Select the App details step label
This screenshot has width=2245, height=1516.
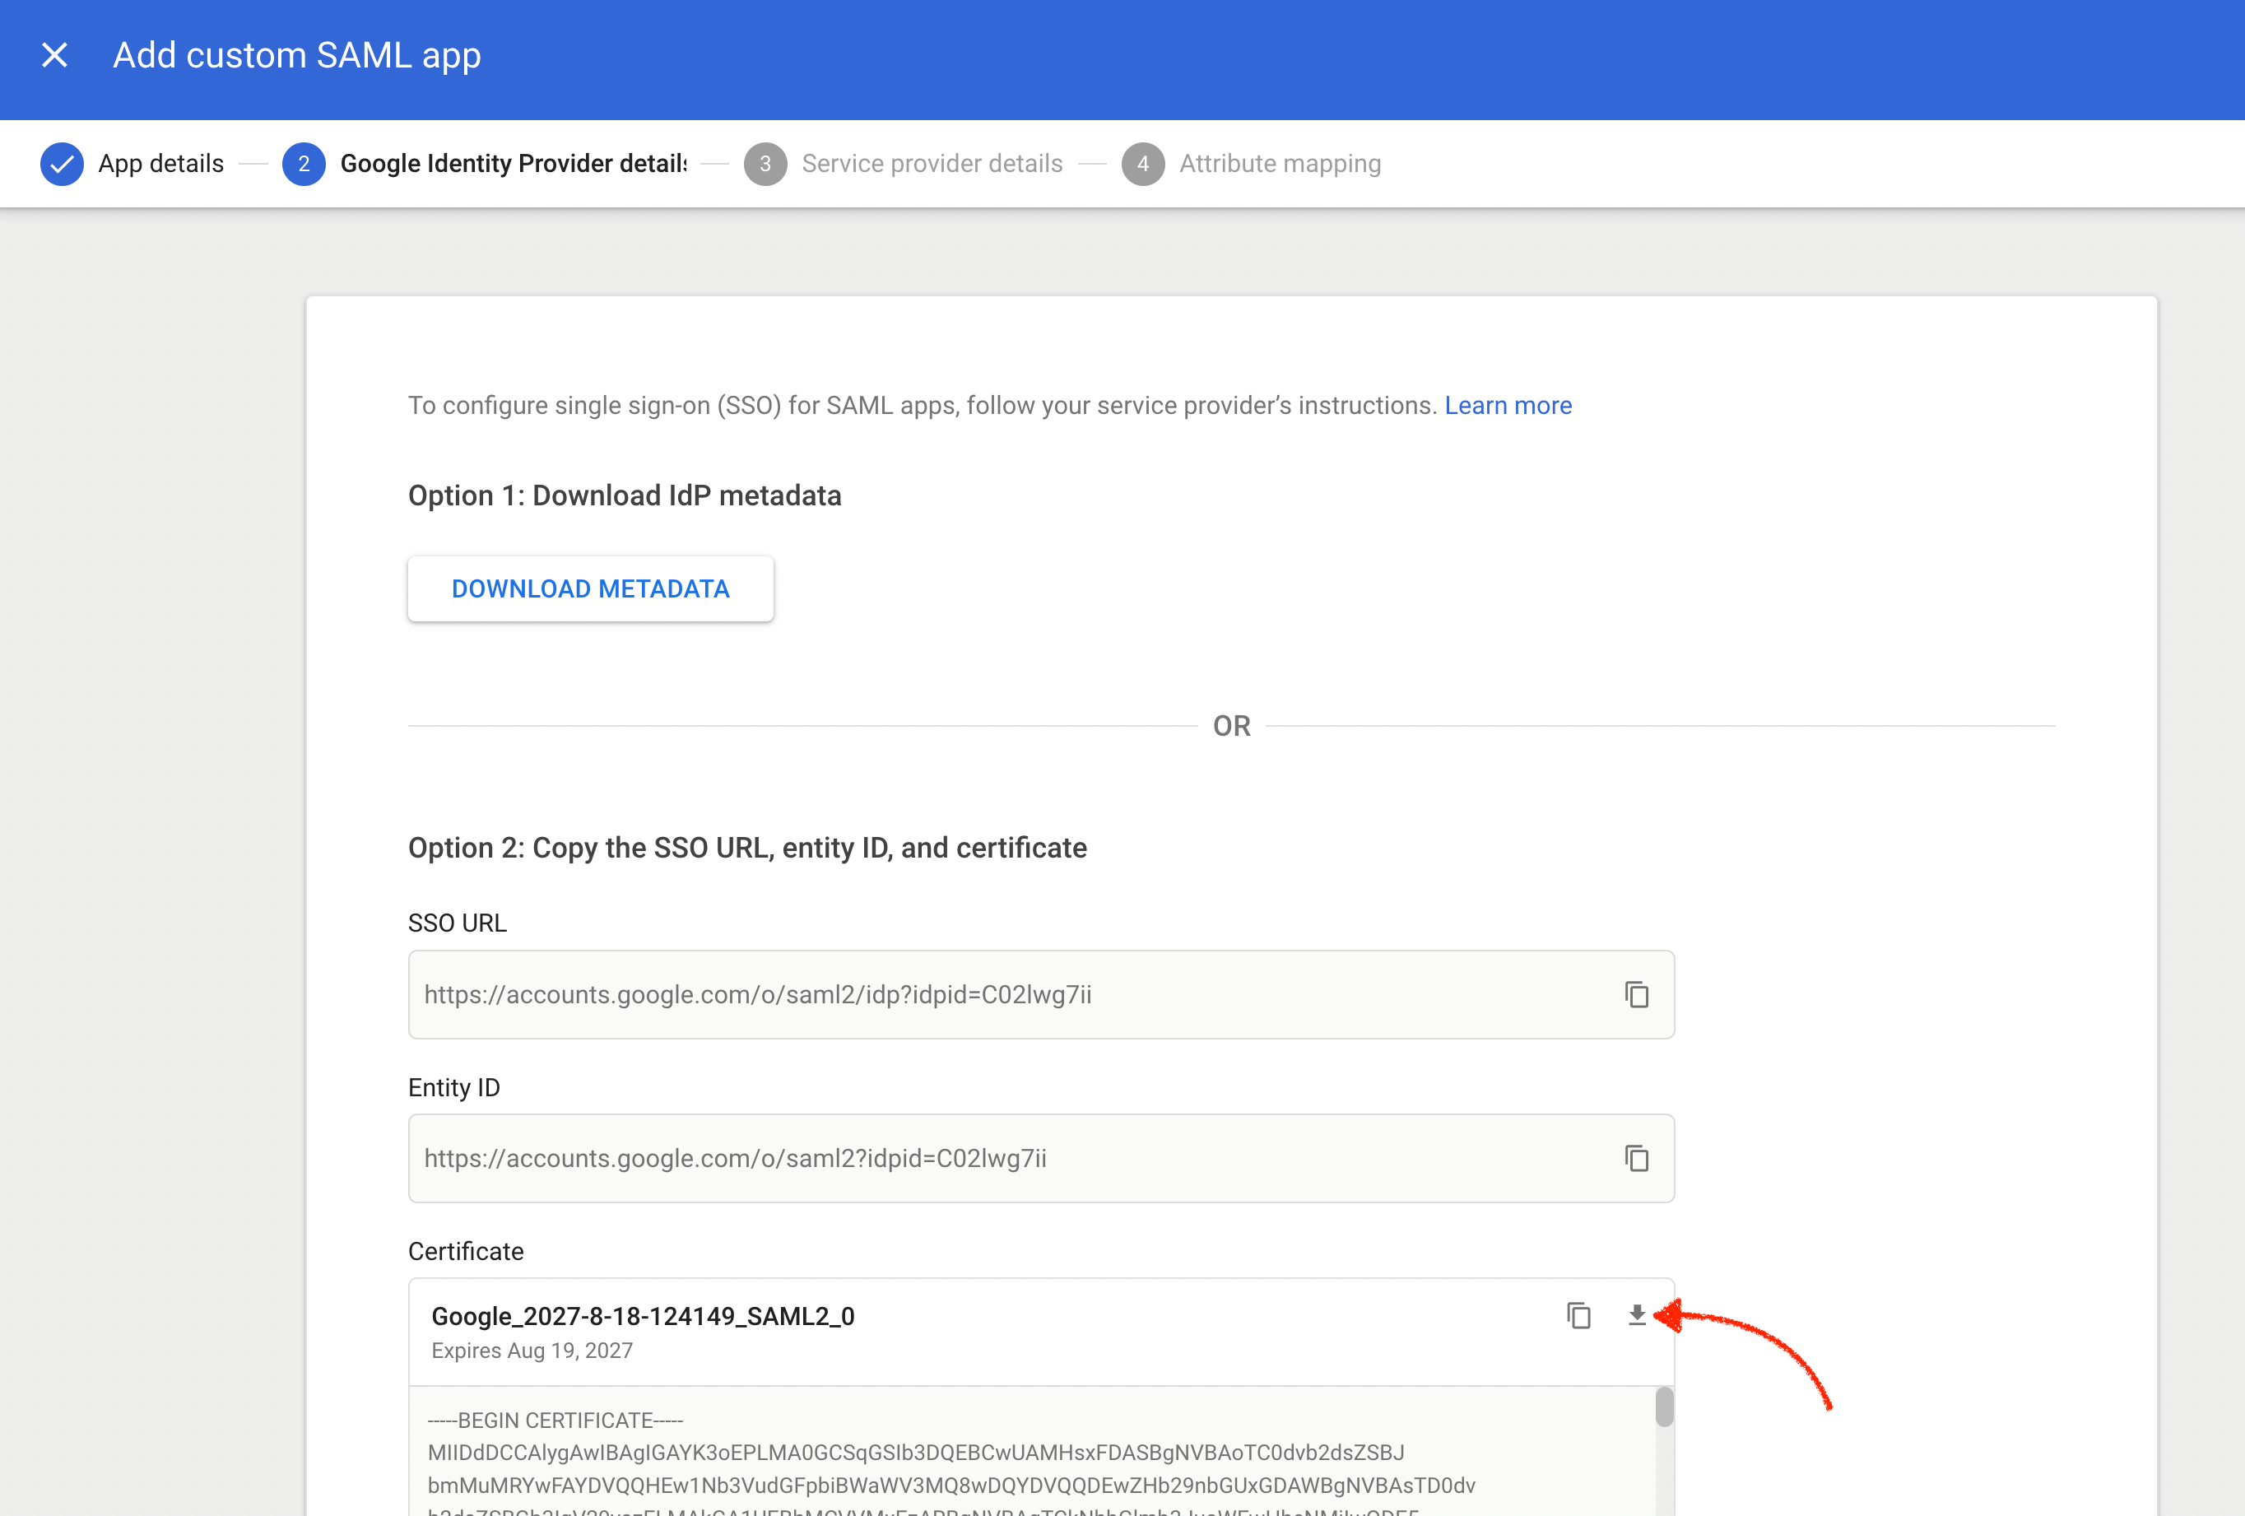(x=160, y=163)
